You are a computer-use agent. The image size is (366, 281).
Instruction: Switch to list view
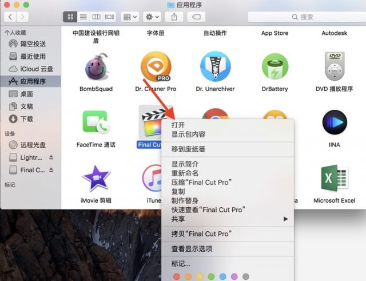83,17
